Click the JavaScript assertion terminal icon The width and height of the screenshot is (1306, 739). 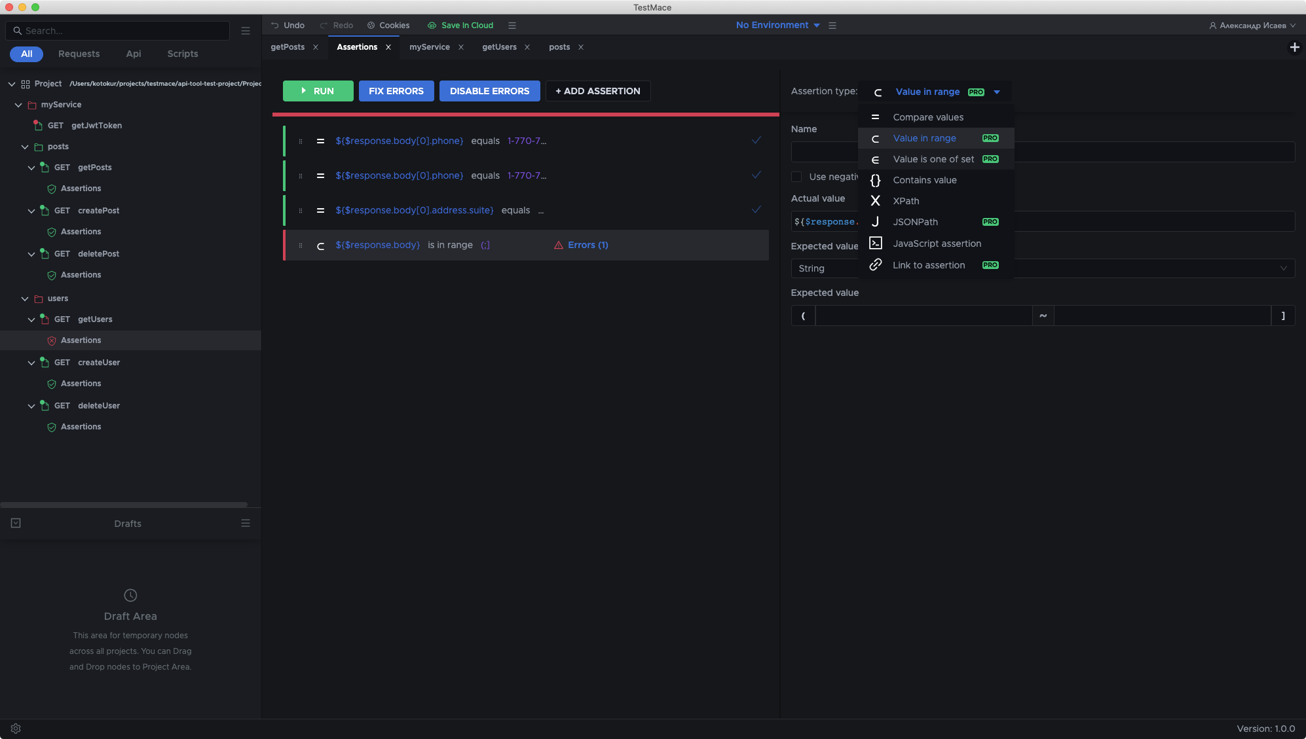click(x=875, y=243)
